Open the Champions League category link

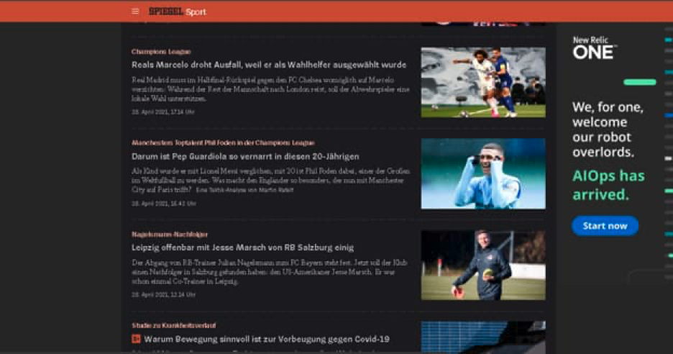[161, 52]
